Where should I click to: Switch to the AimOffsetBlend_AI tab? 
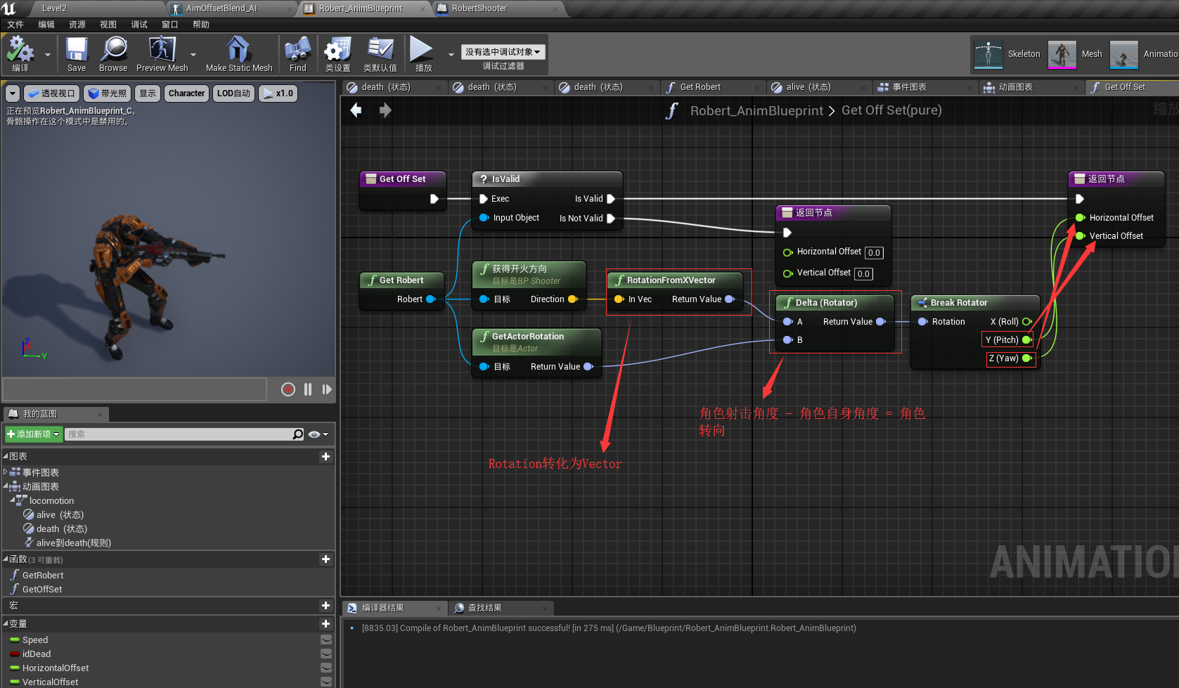221,8
